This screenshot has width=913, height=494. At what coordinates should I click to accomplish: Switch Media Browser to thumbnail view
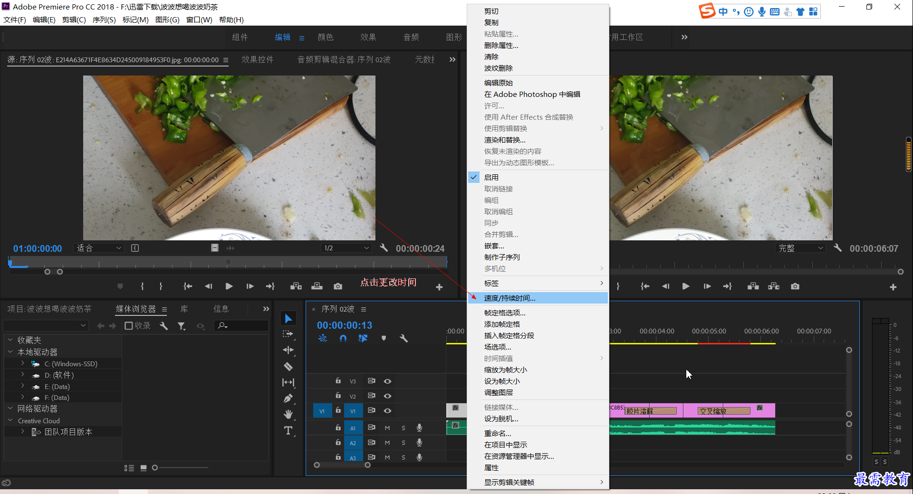click(144, 468)
